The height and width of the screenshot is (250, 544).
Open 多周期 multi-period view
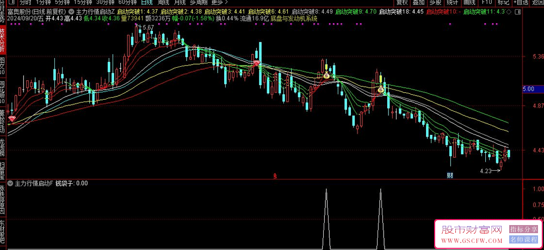(198, 2)
